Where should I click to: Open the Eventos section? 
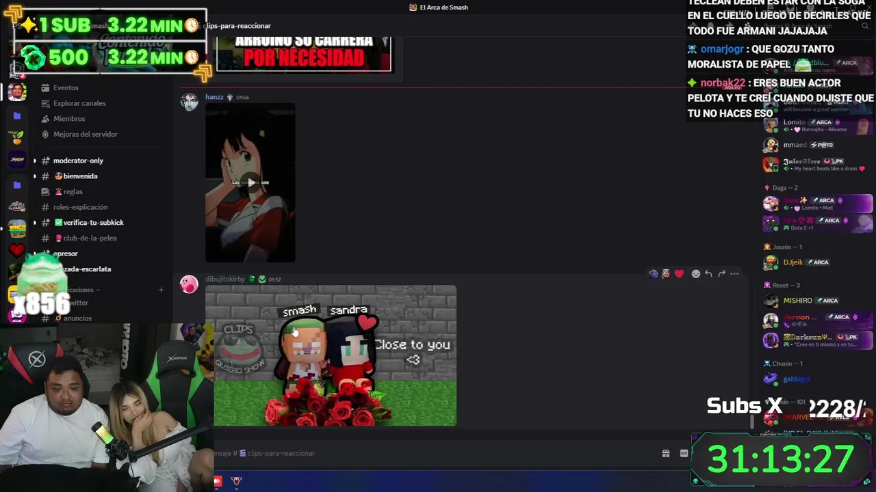coord(66,87)
